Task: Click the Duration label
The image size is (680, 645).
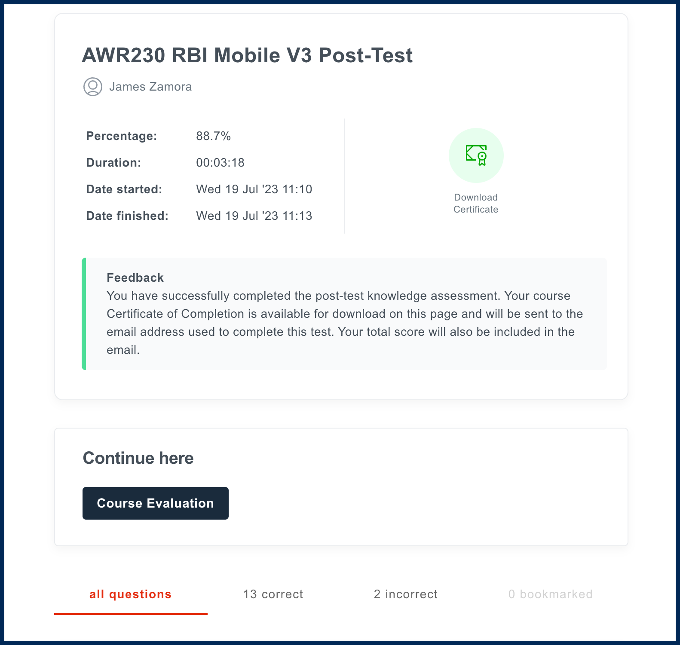Action: coord(113,163)
